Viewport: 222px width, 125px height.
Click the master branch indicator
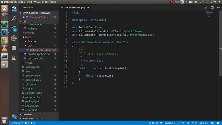pyautogui.click(x=17, y=123)
